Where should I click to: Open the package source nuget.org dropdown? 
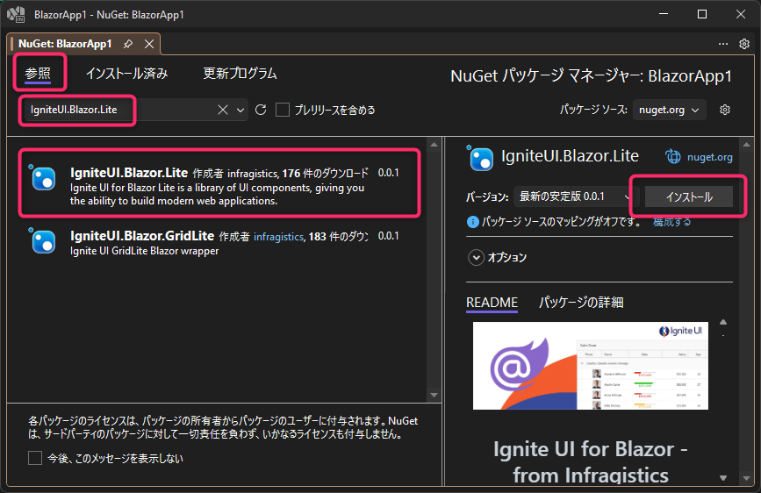coord(669,111)
